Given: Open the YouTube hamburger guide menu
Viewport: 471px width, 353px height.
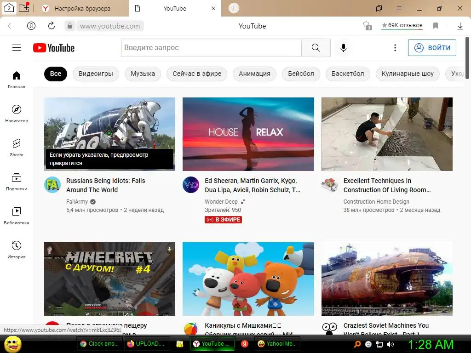Looking at the screenshot, I should [17, 48].
